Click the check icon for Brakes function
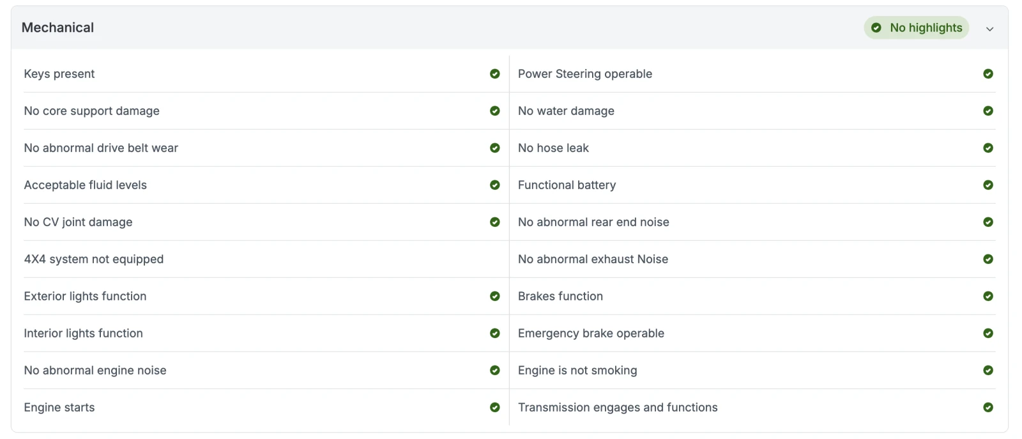 tap(988, 297)
